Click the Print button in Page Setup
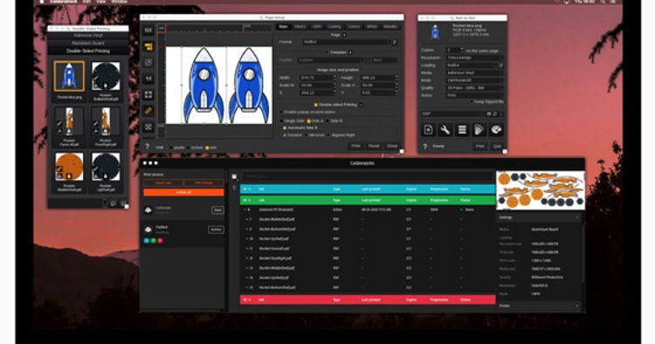The image size is (655, 344). (356, 146)
